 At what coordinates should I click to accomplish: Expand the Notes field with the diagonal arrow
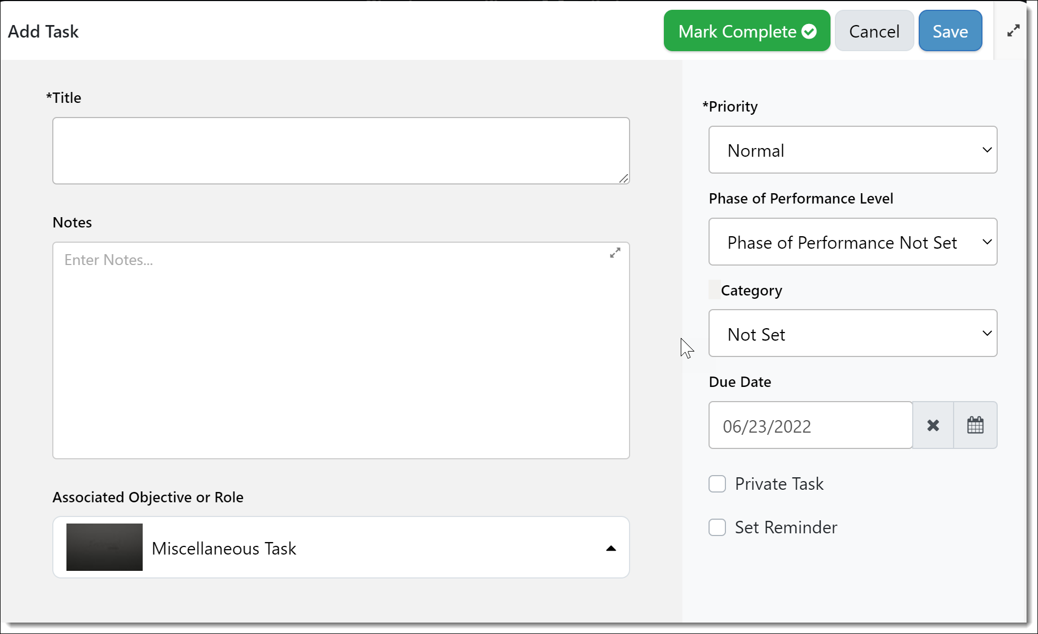[615, 253]
